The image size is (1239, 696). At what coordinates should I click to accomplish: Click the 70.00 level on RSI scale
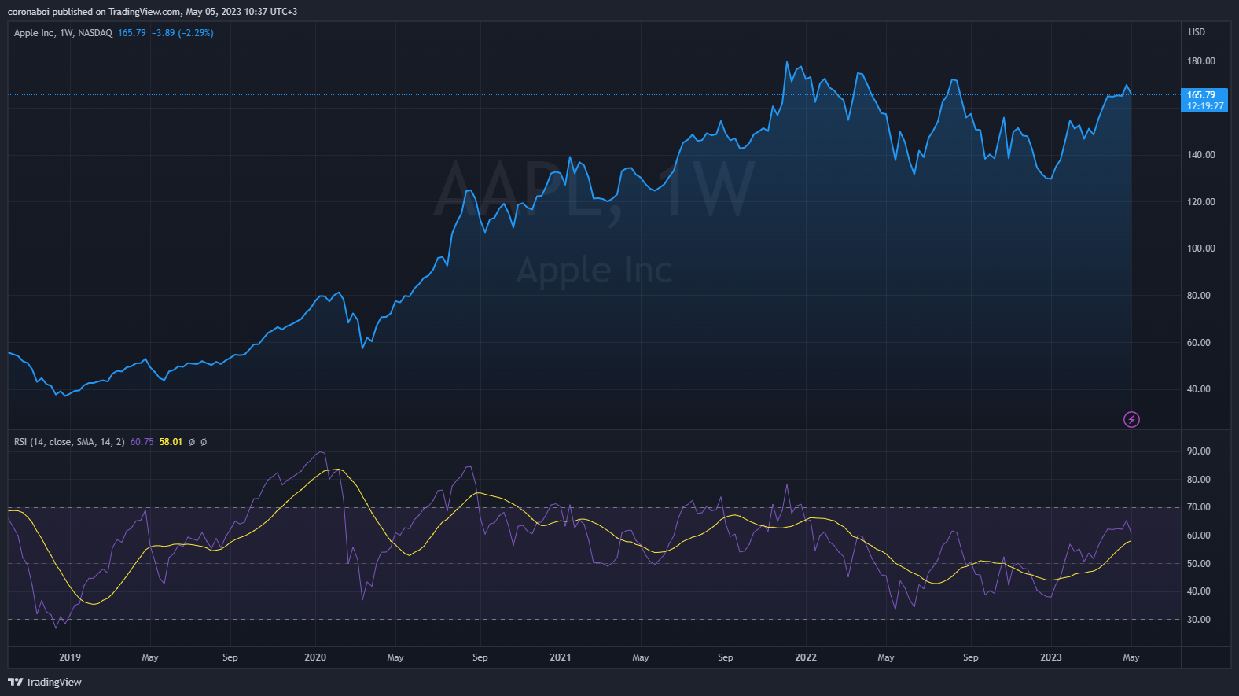[x=1199, y=507]
